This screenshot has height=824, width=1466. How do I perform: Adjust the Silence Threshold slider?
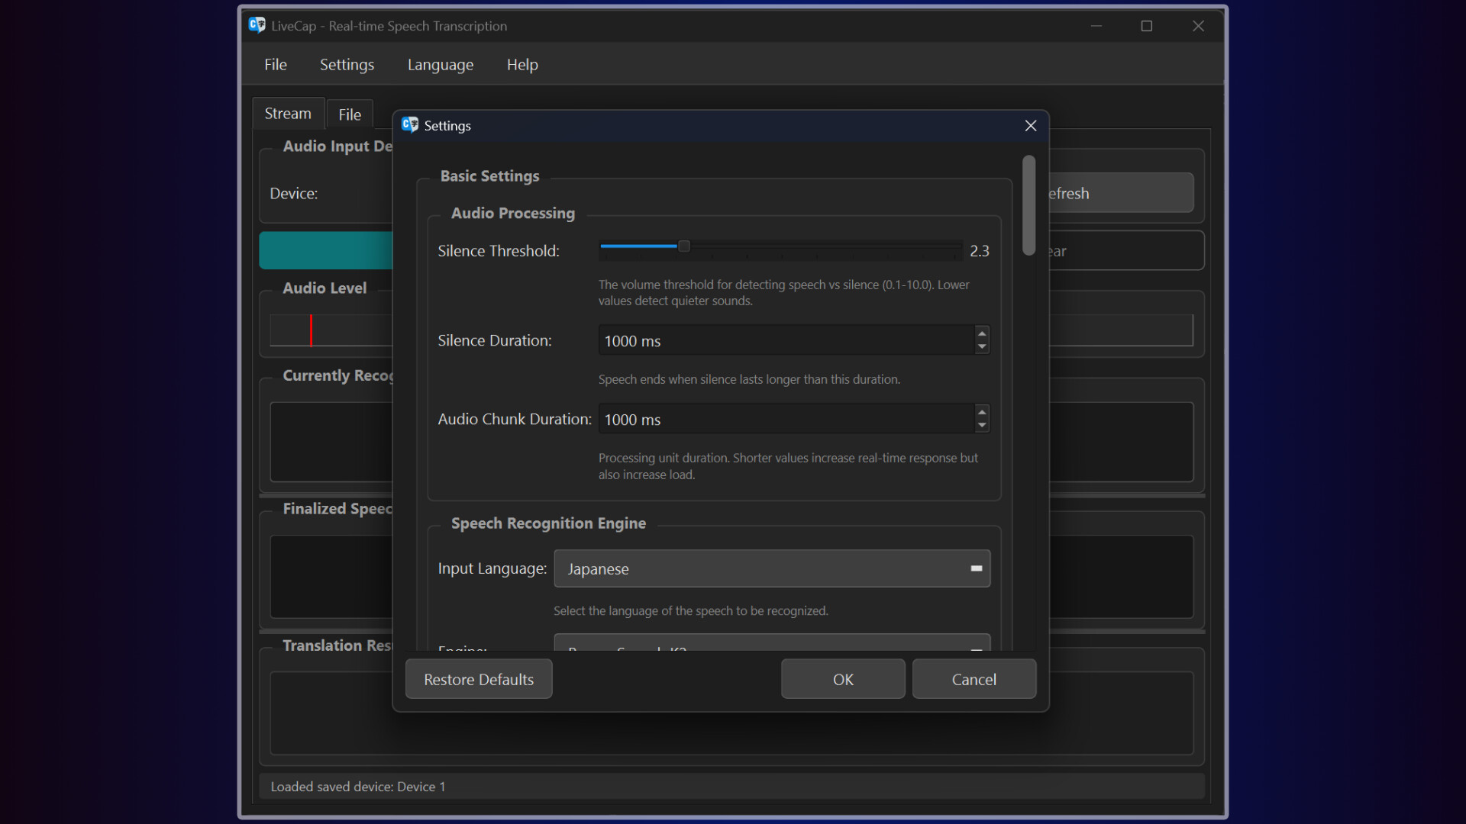tap(684, 246)
